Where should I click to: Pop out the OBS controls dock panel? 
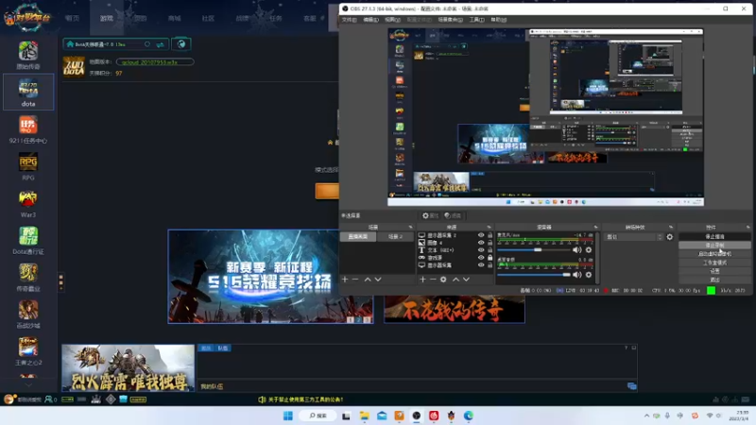click(747, 227)
